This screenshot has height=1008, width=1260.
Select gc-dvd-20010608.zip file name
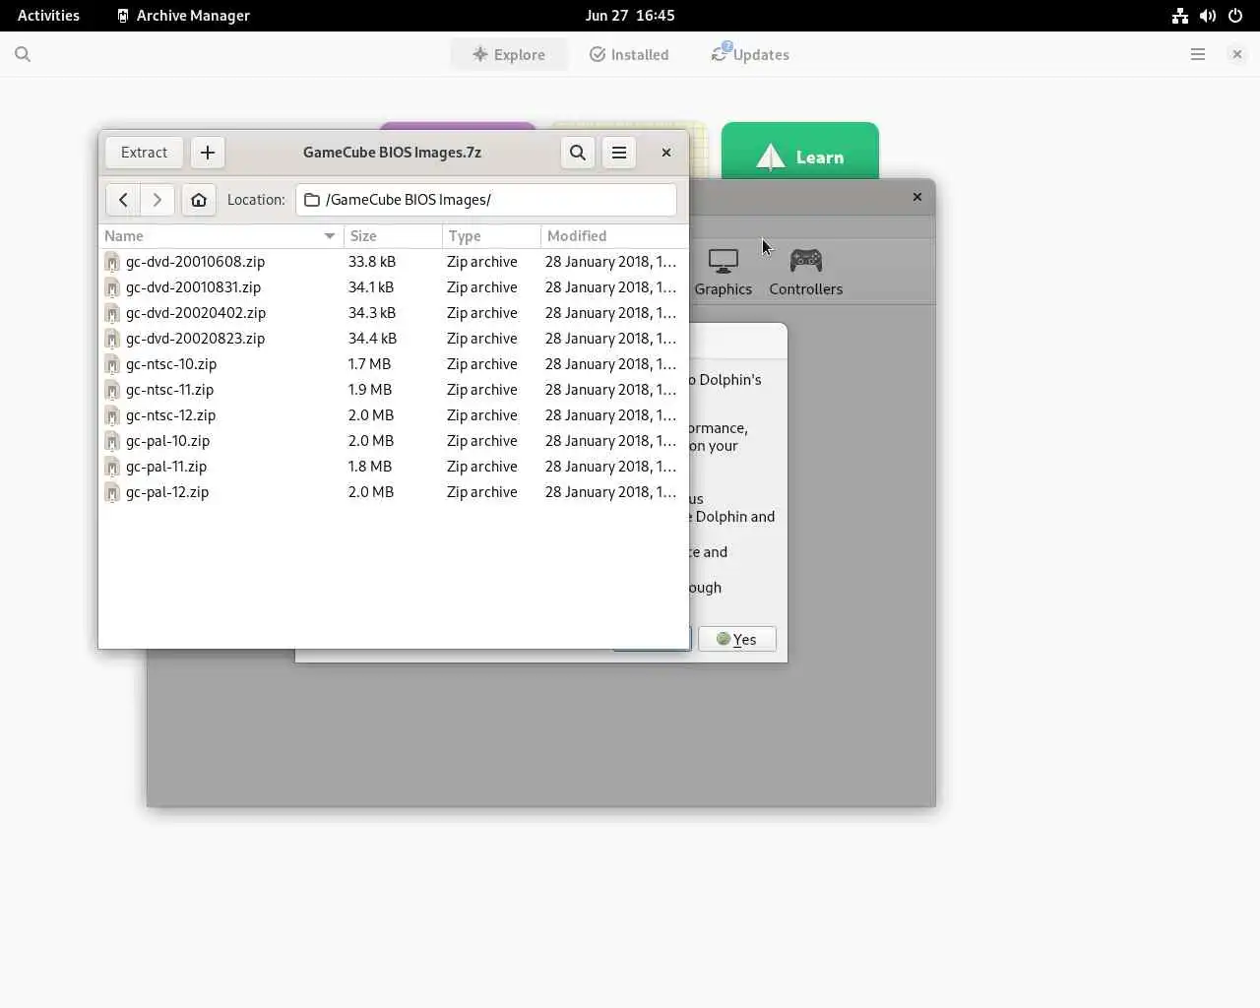(x=195, y=262)
